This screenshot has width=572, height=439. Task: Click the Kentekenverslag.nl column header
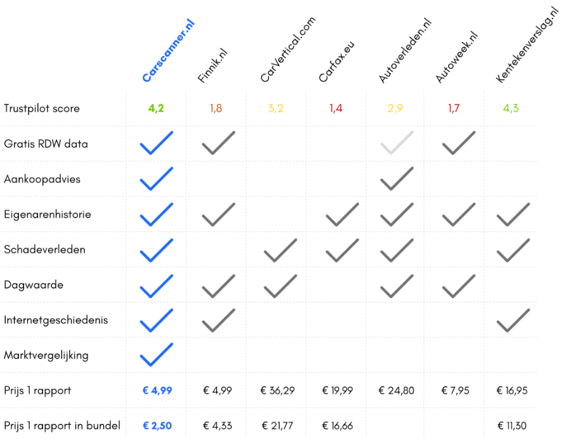coord(528,46)
